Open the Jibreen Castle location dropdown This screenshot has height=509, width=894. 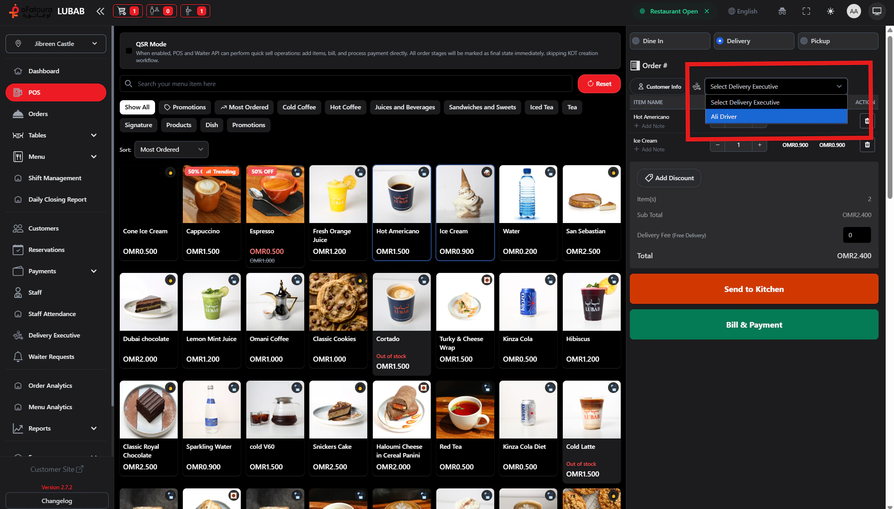click(56, 44)
